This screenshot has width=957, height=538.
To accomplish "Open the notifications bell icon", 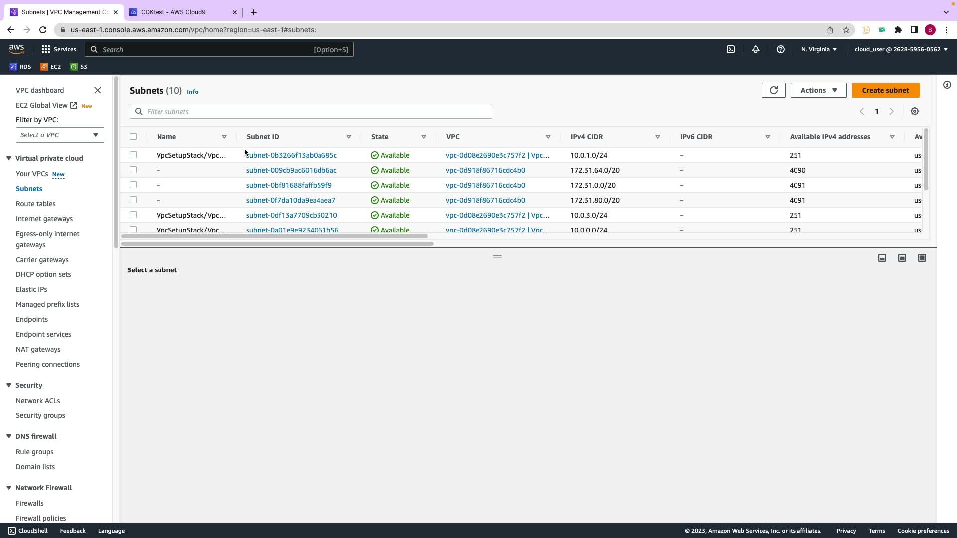I will point(755,49).
